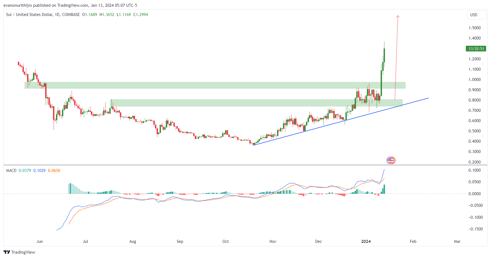
Task: Select the upper green resistance zone
Action: (215, 85)
